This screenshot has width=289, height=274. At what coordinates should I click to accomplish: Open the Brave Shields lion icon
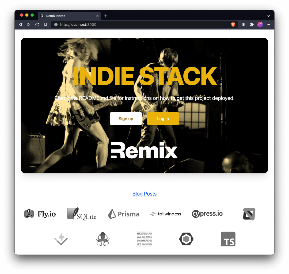point(233,25)
